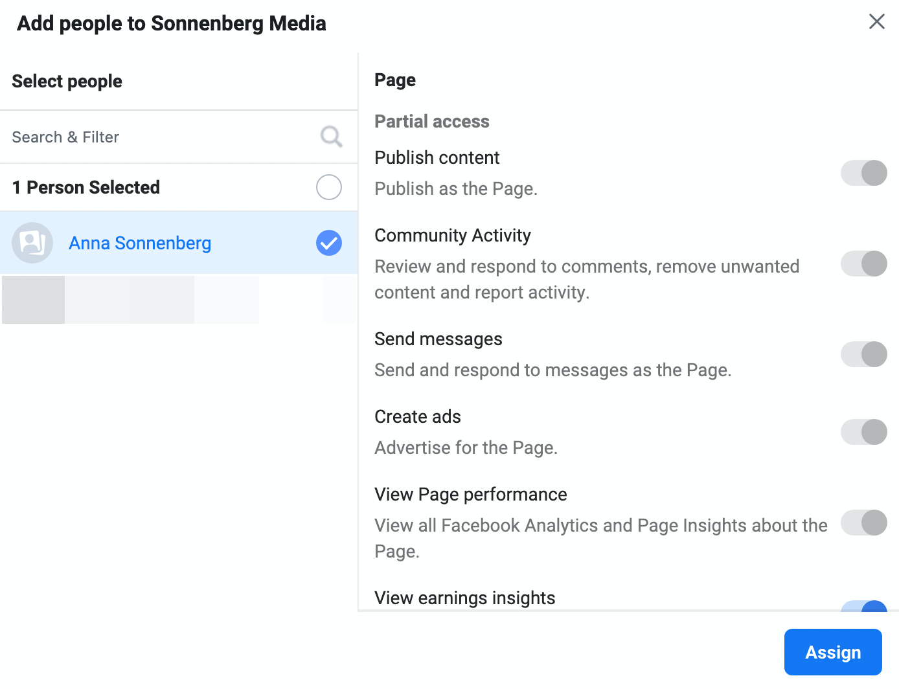899x689 pixels.
Task: Toggle View Page performance access
Action: pyautogui.click(x=864, y=523)
